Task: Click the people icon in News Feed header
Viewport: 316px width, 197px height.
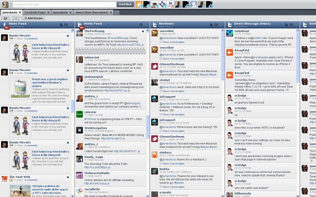Action: click(x=61, y=25)
